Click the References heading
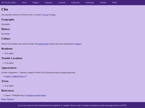 pos(8,91)
